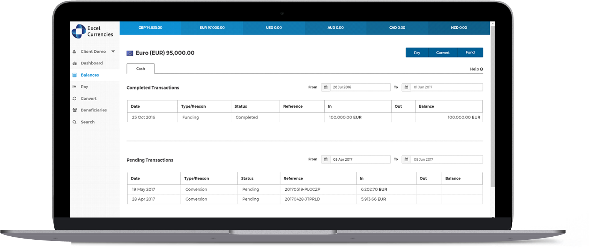Click the Convert refresh-arrows icon in sidebar
The width and height of the screenshot is (589, 248).
(x=74, y=99)
